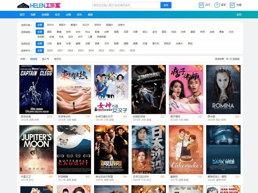Open the 动漫 navigation item
The width and height of the screenshot is (258, 193).
(x=68, y=14)
